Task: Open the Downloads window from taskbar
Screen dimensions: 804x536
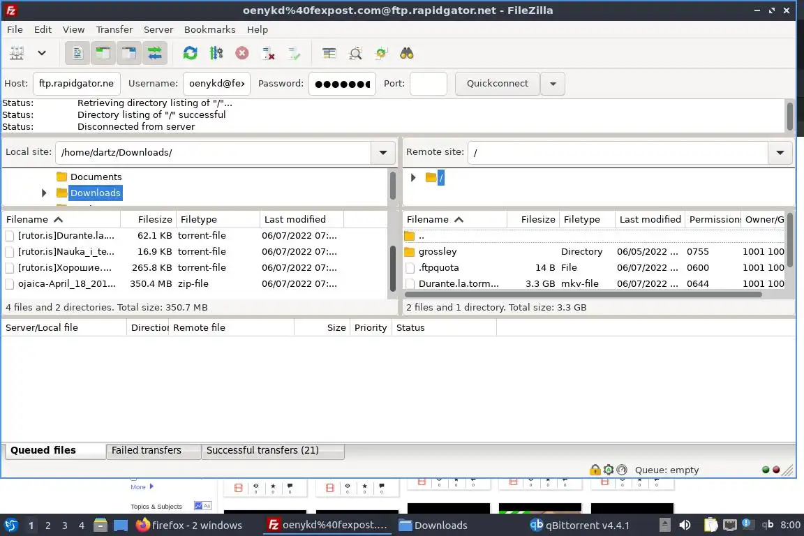Action: tap(434, 526)
